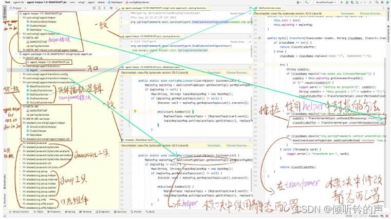Viewport: 391px width, 219px height.
Task: Open the Spring tool tab
Action: pos(70,212)
